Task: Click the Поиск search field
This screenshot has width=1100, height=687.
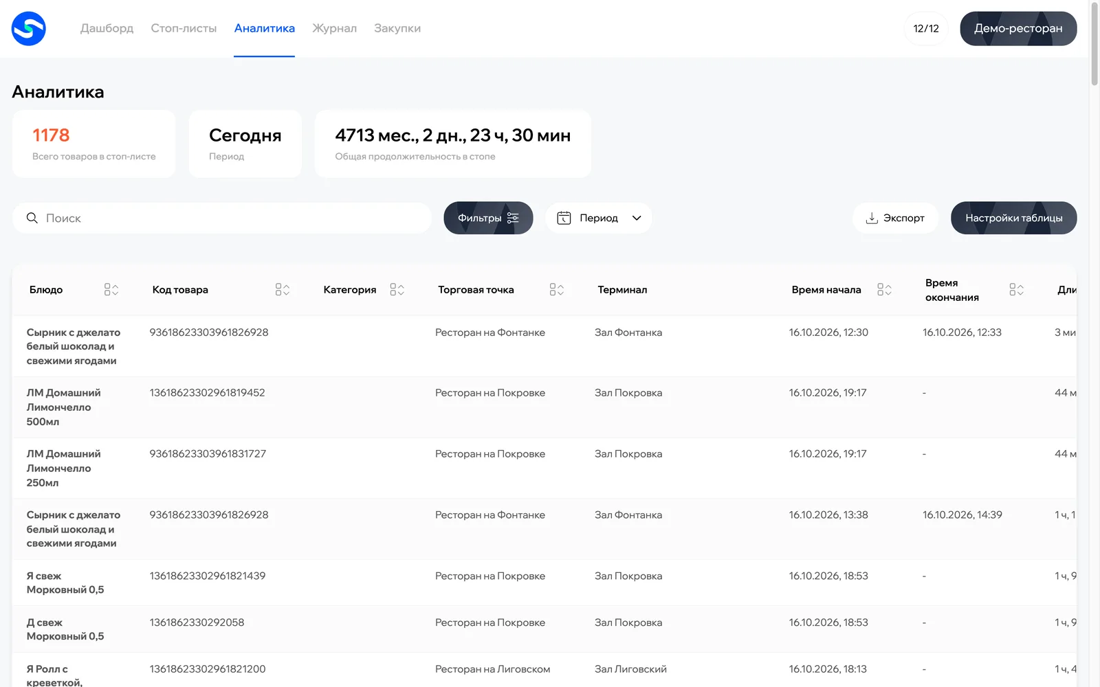Action: [x=222, y=218]
